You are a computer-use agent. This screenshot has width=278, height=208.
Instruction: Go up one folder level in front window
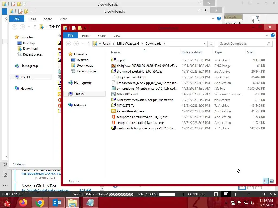coord(89,44)
